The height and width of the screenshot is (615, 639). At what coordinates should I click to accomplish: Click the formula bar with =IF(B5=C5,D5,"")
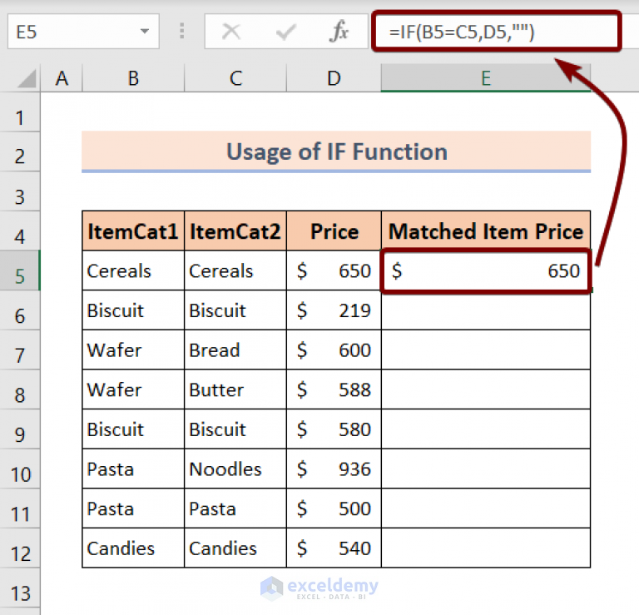coord(497,32)
